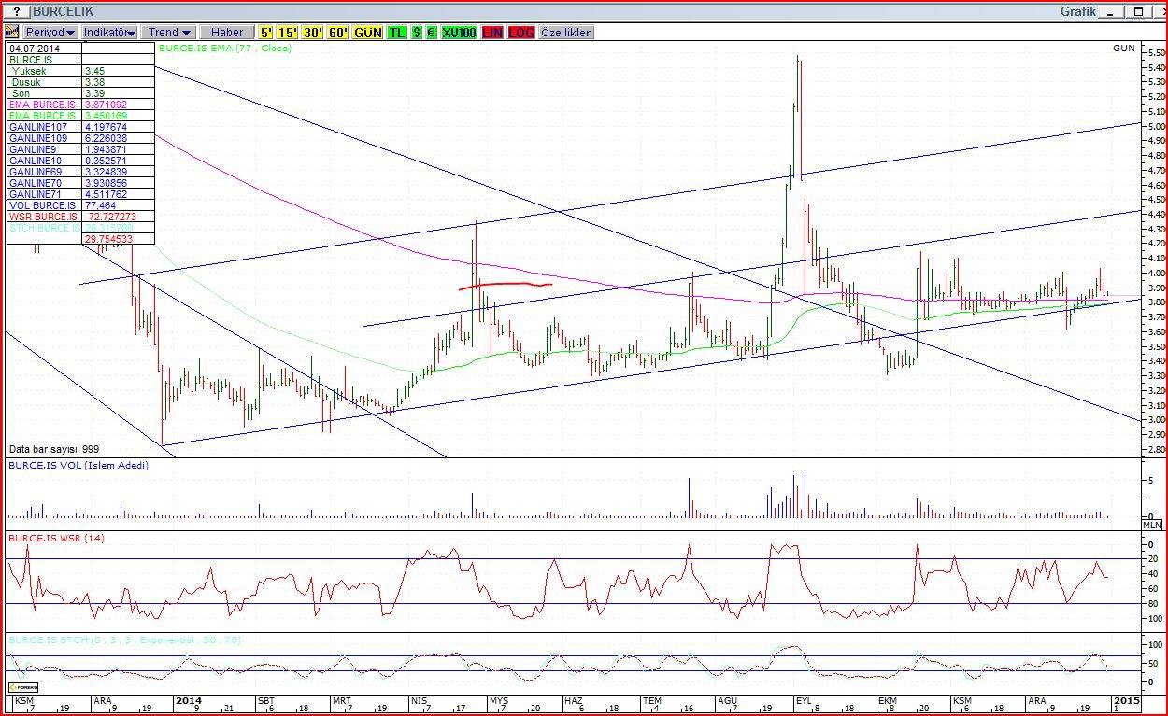Open the Trend dropdown
The width and height of the screenshot is (1168, 716).
pyautogui.click(x=169, y=32)
